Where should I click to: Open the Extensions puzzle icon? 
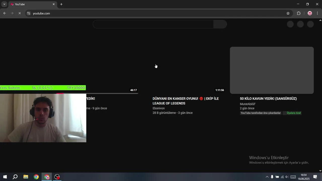(299, 13)
